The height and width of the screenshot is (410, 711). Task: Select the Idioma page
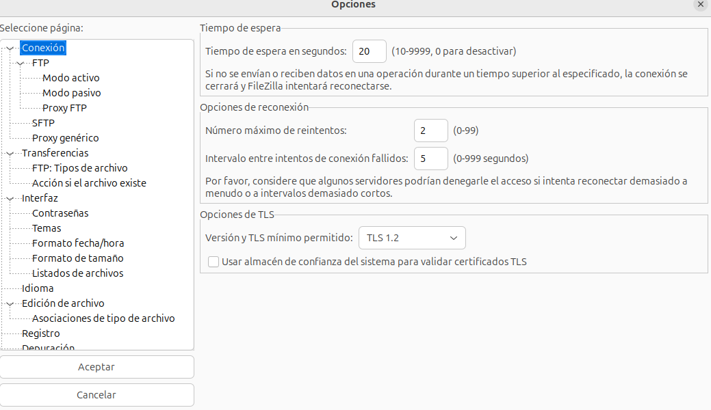click(x=38, y=288)
